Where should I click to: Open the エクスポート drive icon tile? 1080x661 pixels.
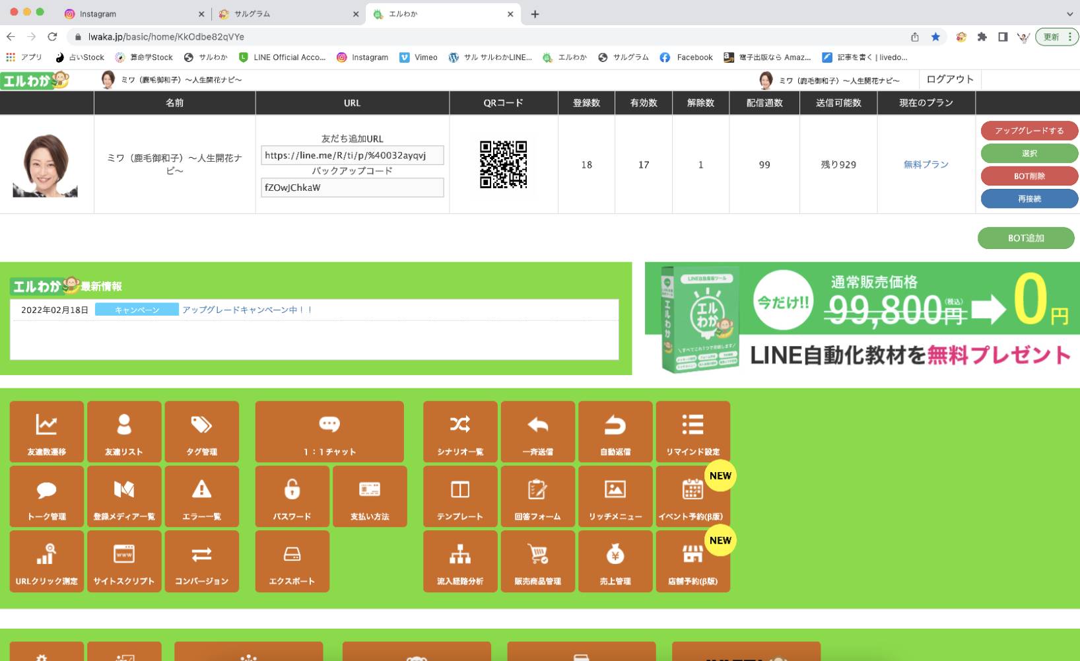click(292, 561)
